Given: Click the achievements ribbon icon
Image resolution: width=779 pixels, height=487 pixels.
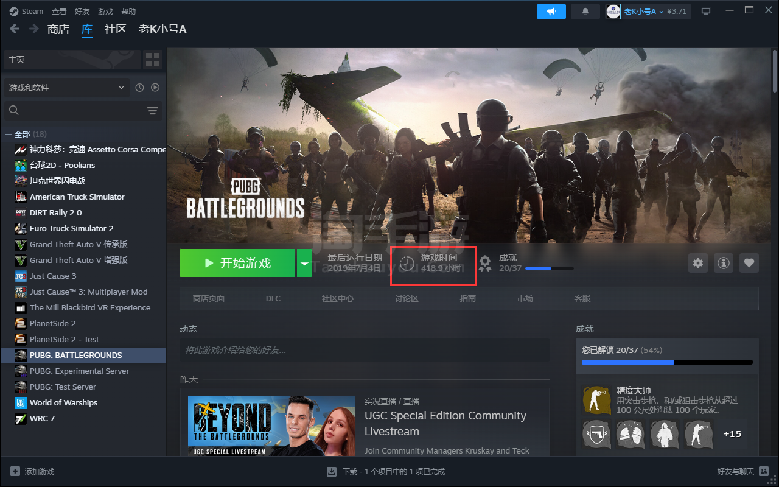Looking at the screenshot, I should pos(485,263).
